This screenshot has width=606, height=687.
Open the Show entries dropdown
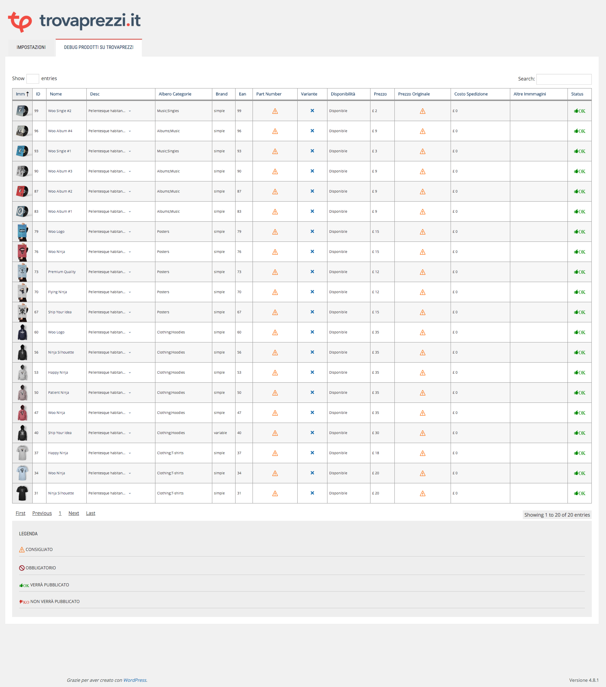(x=33, y=79)
